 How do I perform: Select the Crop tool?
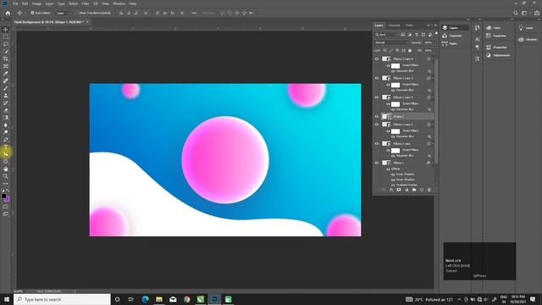tap(6, 58)
